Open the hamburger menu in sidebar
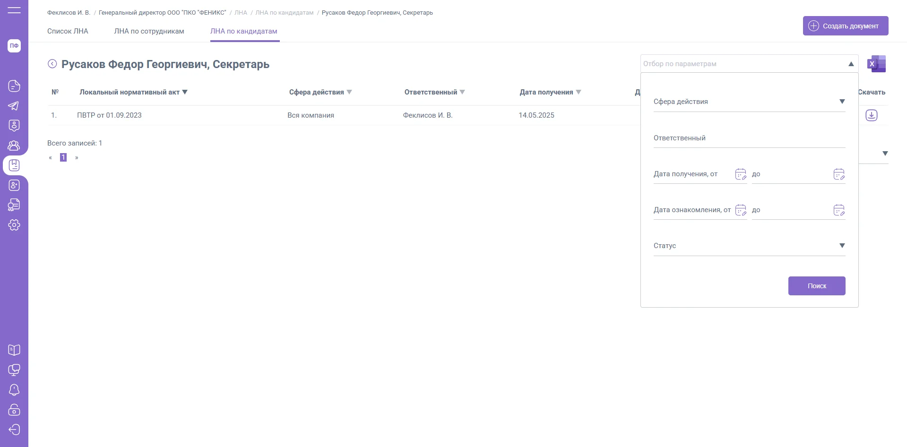907x447 pixels. (x=14, y=10)
